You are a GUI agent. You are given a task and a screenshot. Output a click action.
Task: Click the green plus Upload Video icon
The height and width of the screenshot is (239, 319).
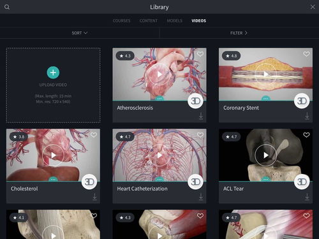tap(53, 73)
